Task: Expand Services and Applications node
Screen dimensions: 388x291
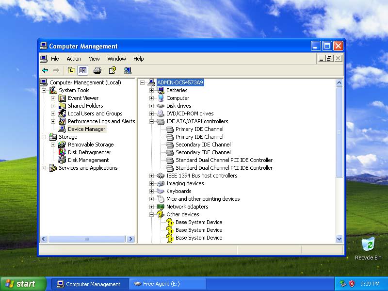Action: tap(44, 168)
